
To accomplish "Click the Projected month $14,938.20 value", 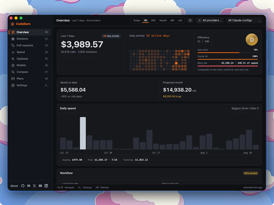I will click(x=177, y=90).
